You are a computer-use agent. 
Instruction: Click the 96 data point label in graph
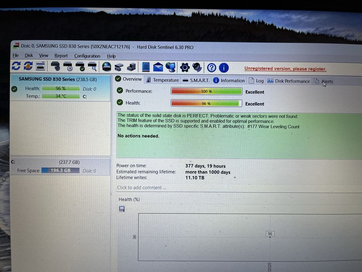click(x=270, y=234)
